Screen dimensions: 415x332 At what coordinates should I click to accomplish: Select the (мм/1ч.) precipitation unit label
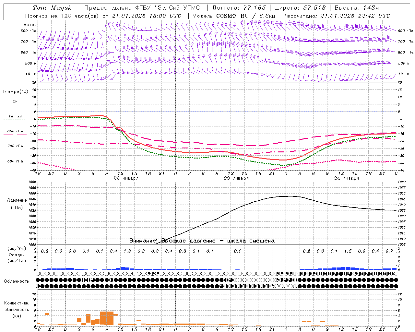tap(17, 261)
